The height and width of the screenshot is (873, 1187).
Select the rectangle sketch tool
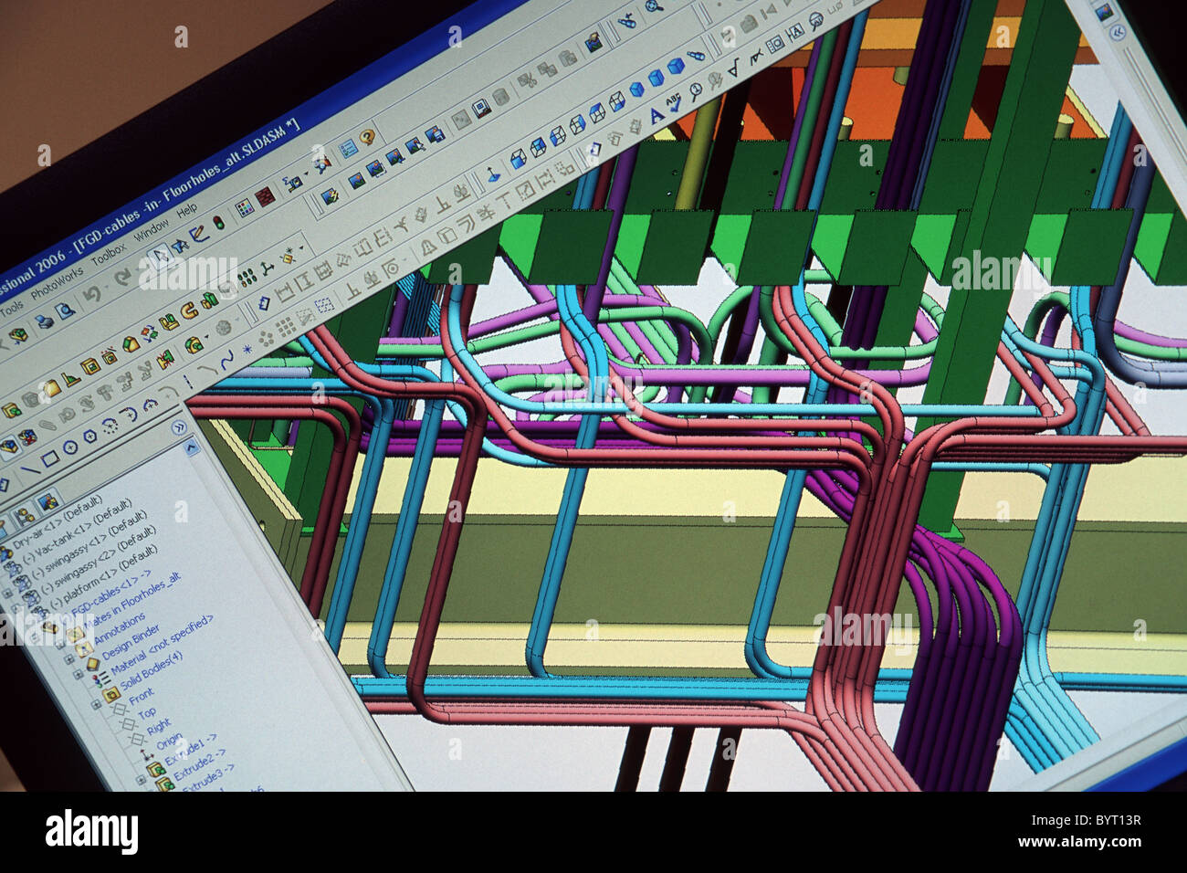50,458
